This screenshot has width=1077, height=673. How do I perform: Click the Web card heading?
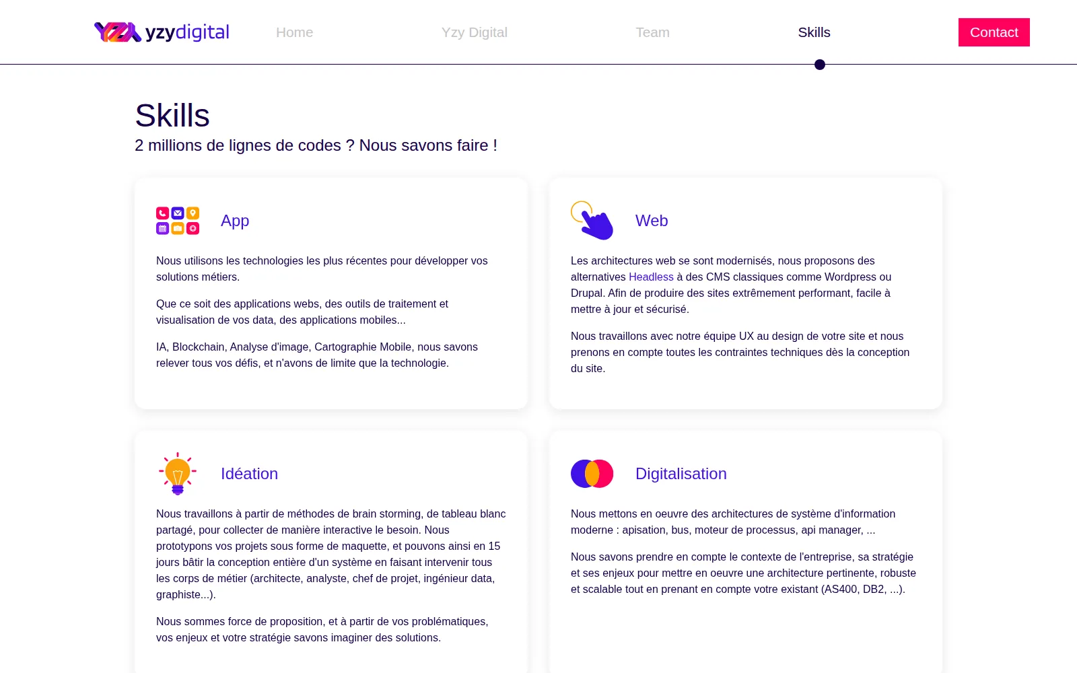tap(652, 221)
